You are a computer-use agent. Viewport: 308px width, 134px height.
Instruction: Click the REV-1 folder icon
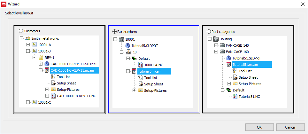pyautogui.click(x=41, y=58)
